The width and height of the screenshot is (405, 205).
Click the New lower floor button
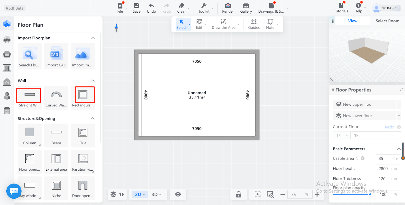click(364, 116)
